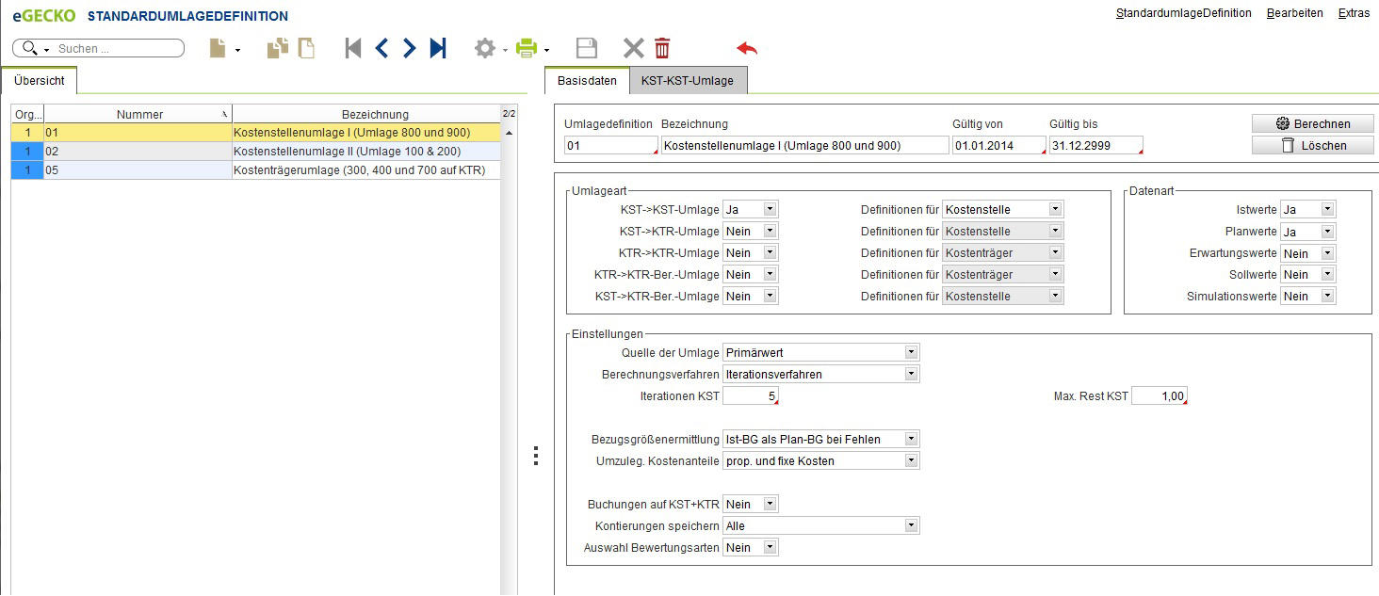Click the Iterationen KST field
This screenshot has width=1379, height=596.
[x=751, y=396]
